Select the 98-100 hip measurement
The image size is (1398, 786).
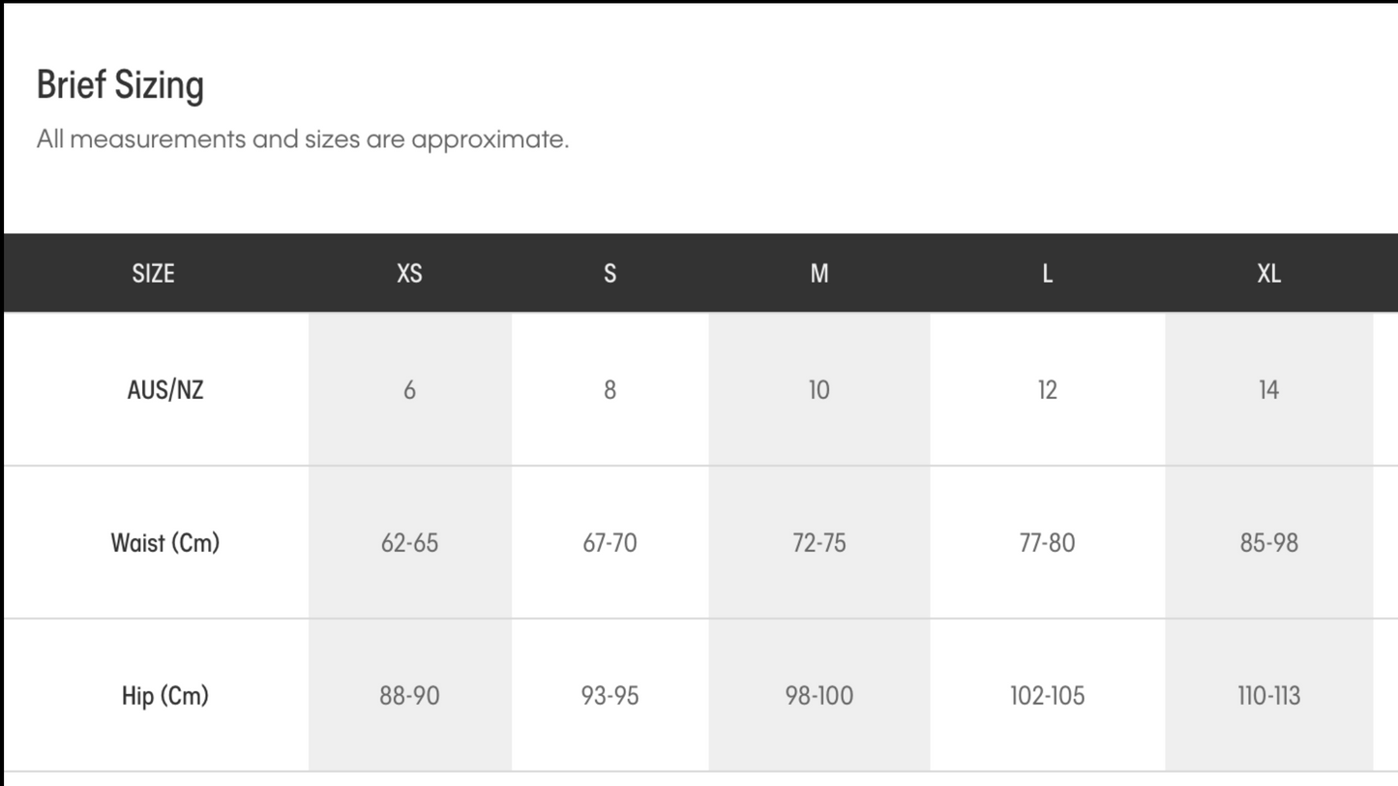point(818,696)
